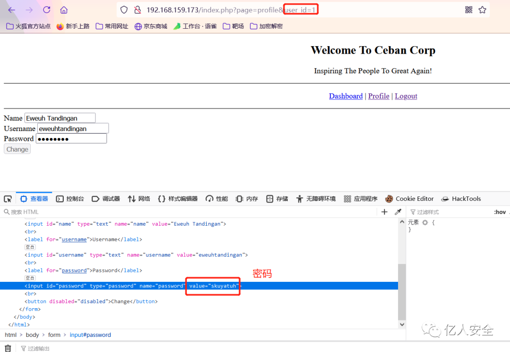Open the 工作台·语雀 bookmark
Viewport: 510px width, 352px height.
(x=195, y=26)
